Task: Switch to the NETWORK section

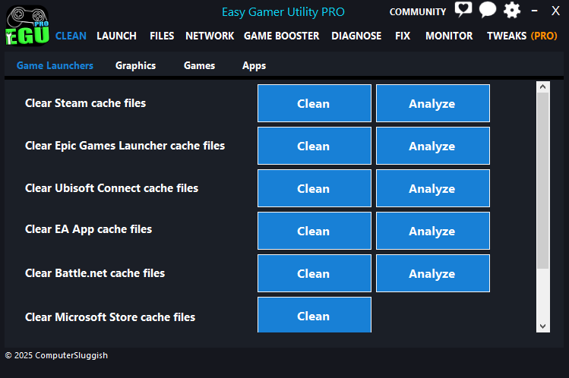Action: point(210,36)
